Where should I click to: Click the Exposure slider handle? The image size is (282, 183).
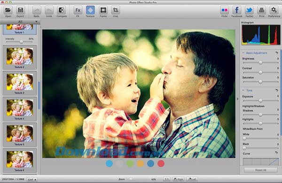[x=260, y=100]
